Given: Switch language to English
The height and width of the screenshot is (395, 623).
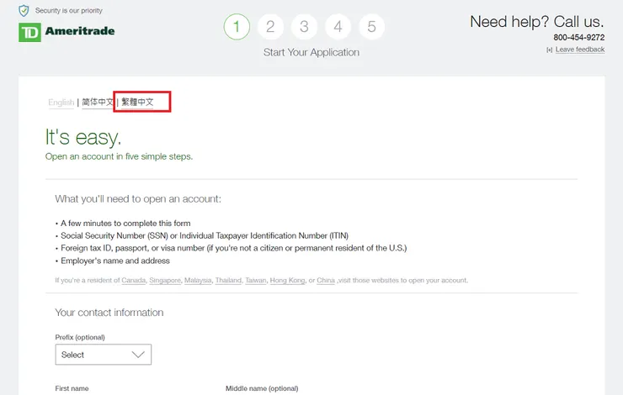Looking at the screenshot, I should (61, 103).
